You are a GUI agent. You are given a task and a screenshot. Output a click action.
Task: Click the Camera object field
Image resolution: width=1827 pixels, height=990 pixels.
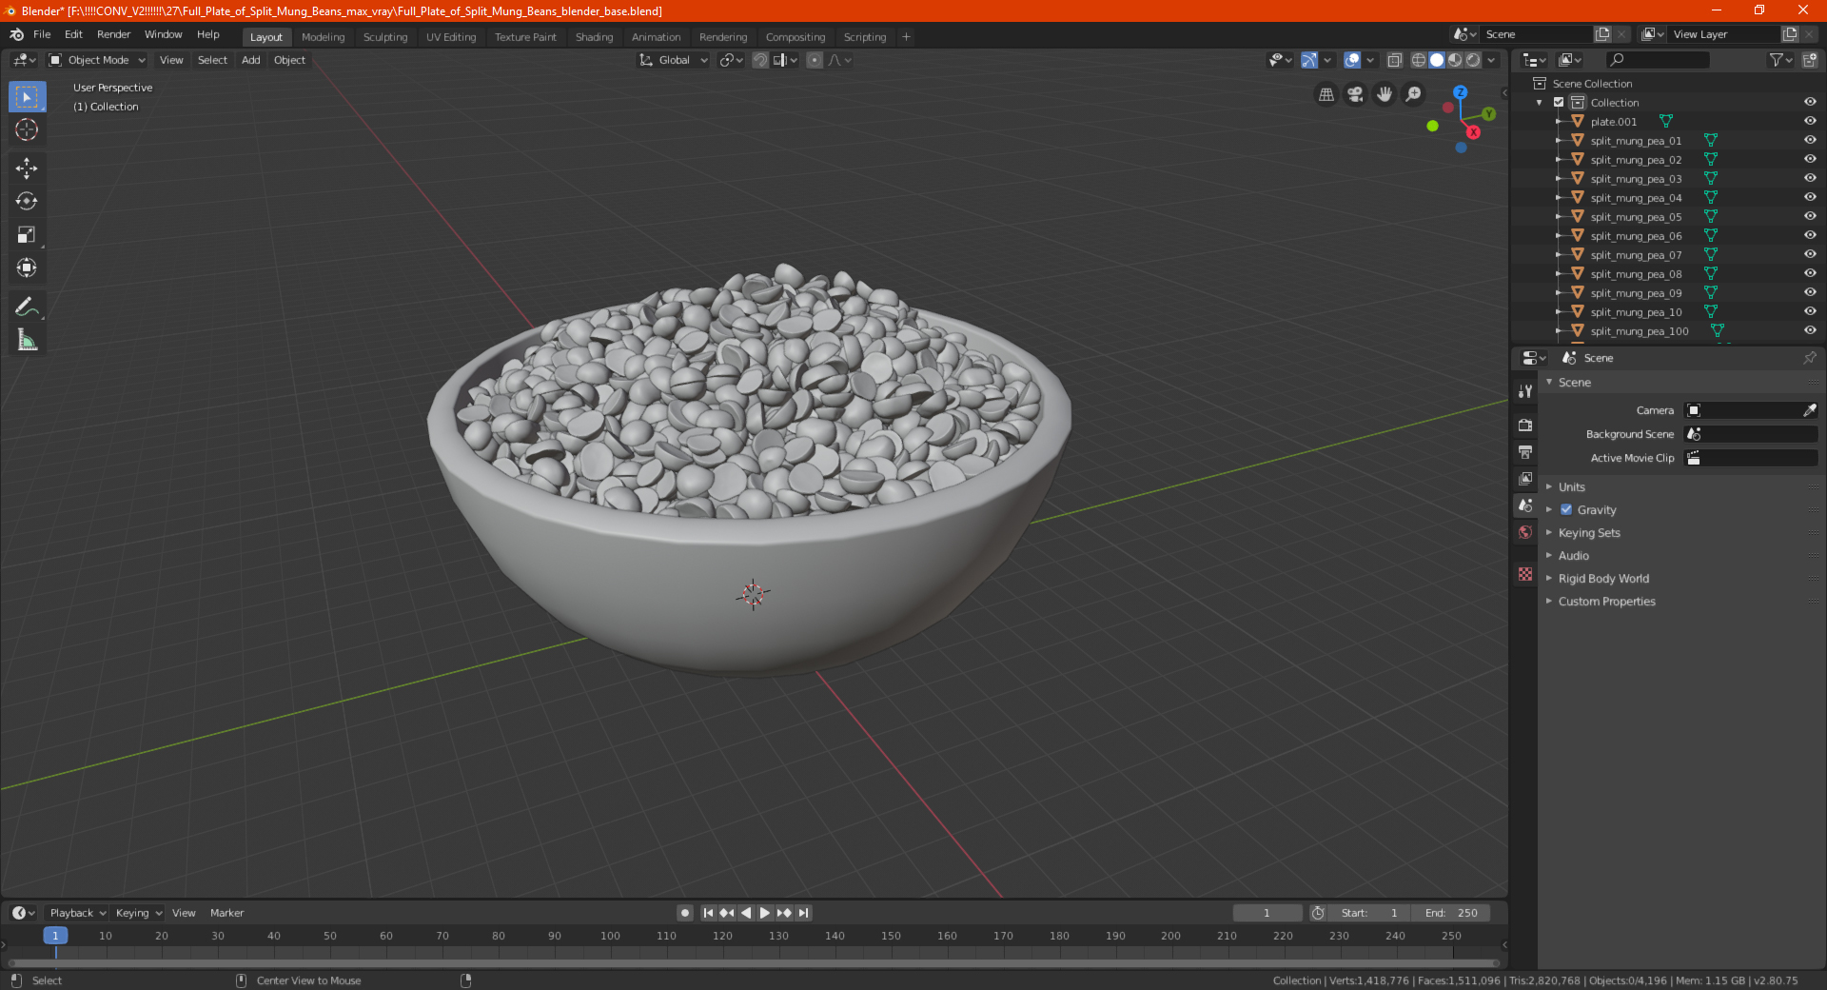pos(1751,410)
